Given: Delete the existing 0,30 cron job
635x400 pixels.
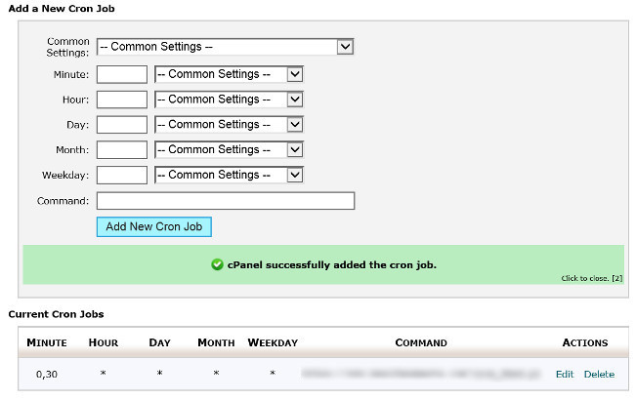Looking at the screenshot, I should pos(599,375).
